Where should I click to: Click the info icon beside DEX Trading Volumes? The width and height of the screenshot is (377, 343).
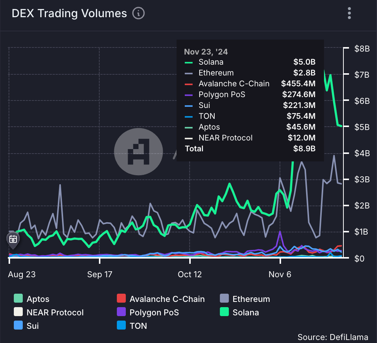(138, 13)
